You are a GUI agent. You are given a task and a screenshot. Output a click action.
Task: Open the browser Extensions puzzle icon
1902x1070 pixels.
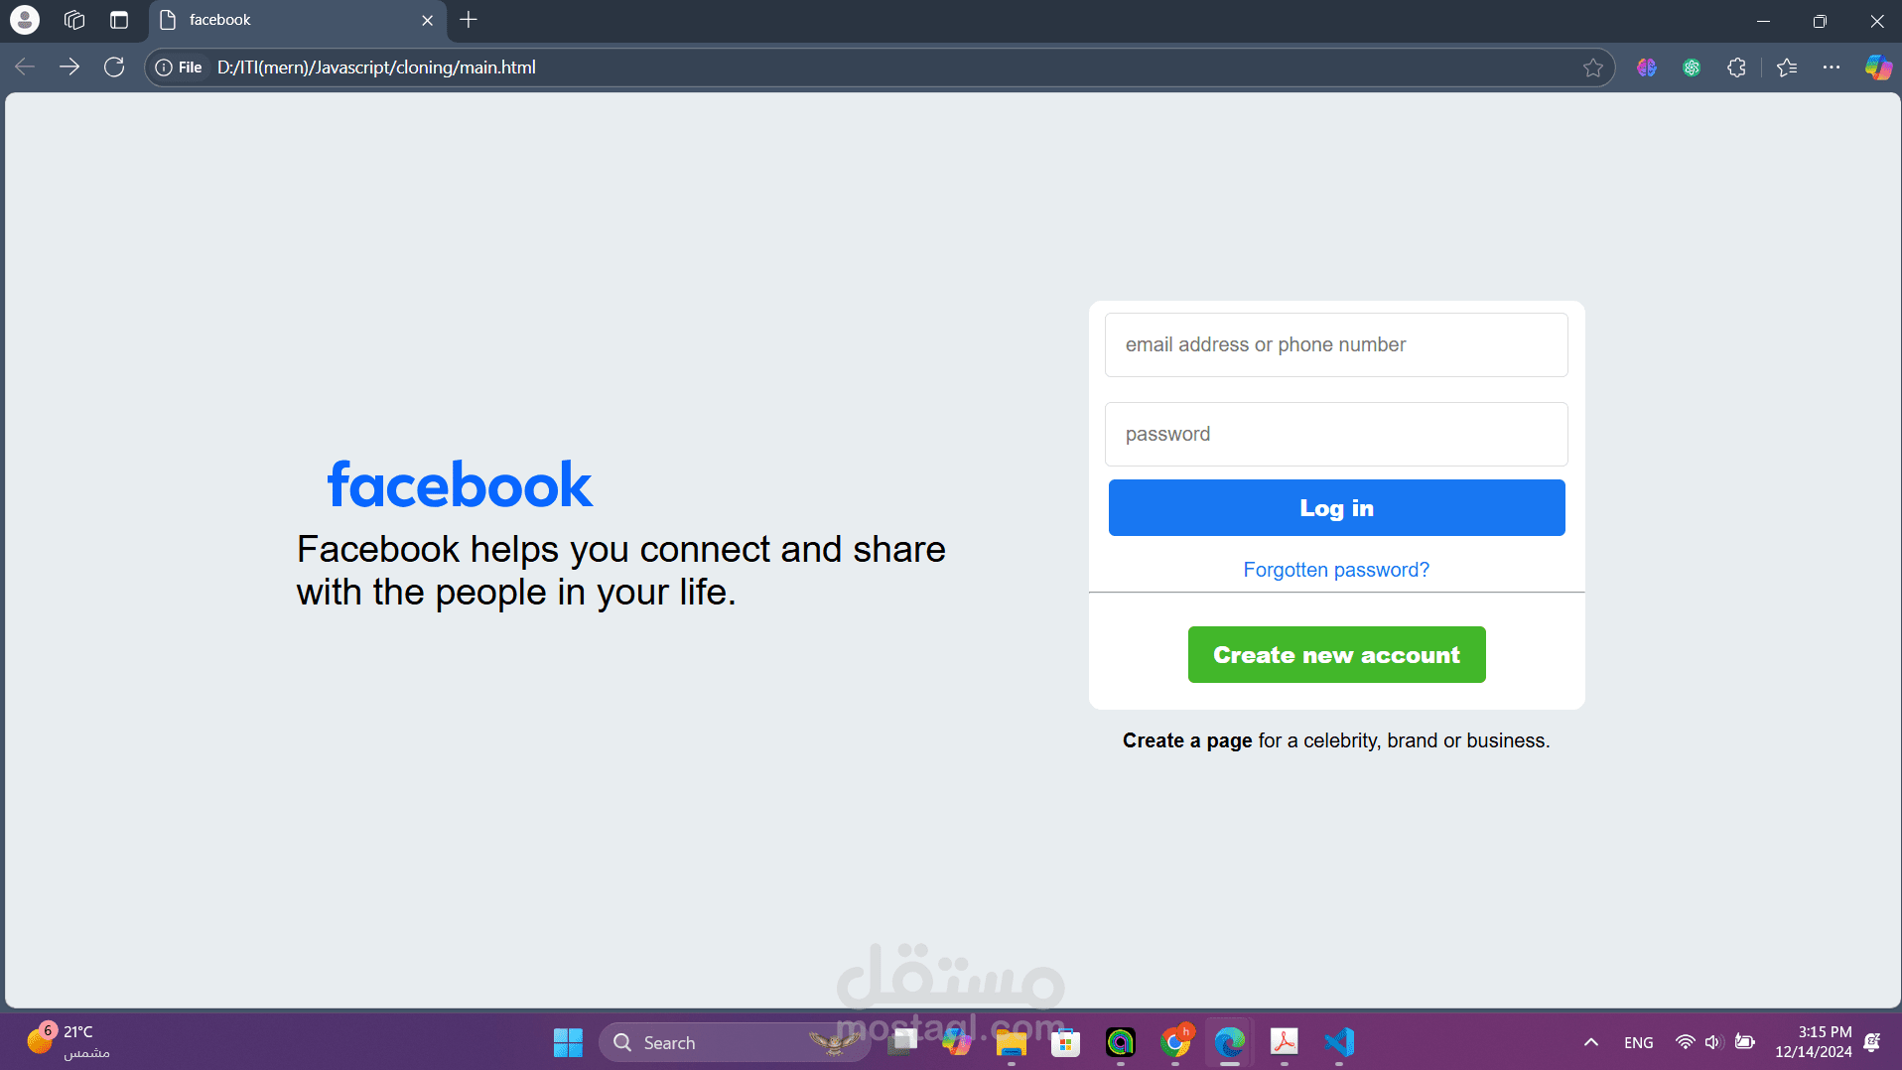[1736, 67]
